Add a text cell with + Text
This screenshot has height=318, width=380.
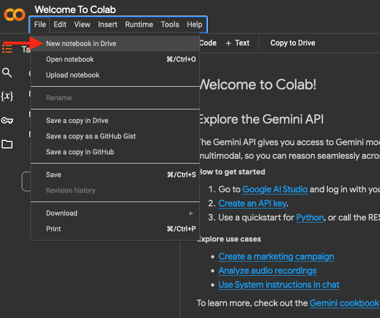[237, 43]
